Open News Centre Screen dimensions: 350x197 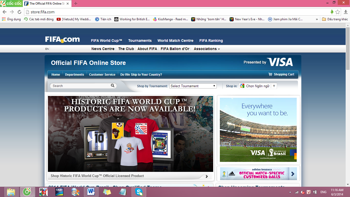click(x=103, y=49)
